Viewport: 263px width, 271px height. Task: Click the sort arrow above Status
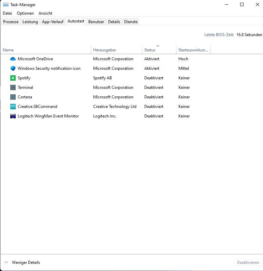[158, 46]
